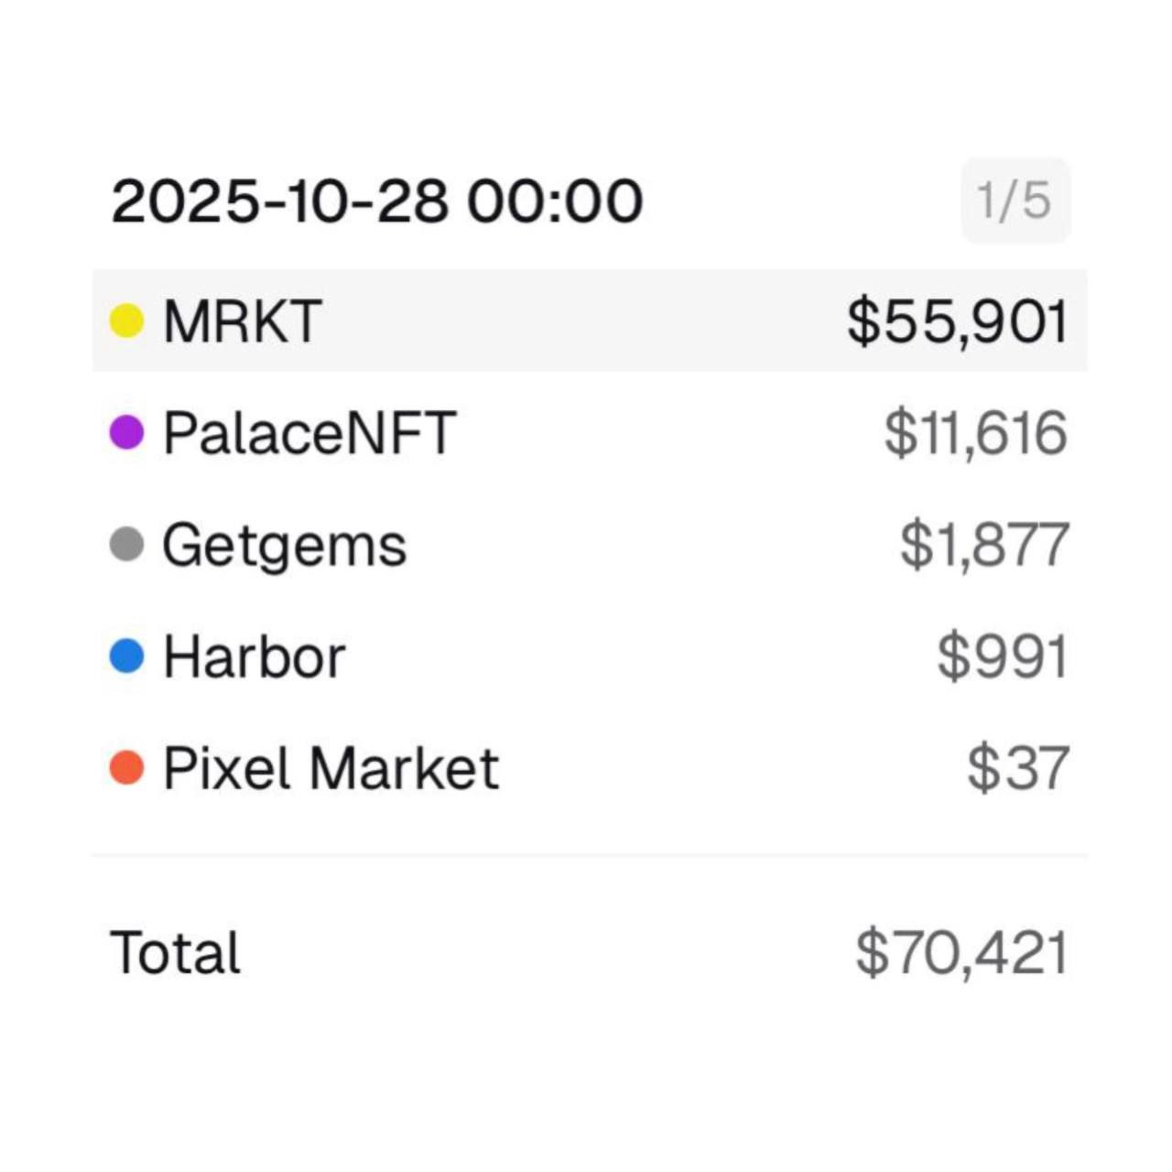This screenshot has width=1172, height=1172.
Task: Click the orange Pixel Market dot
Action: 126,768
